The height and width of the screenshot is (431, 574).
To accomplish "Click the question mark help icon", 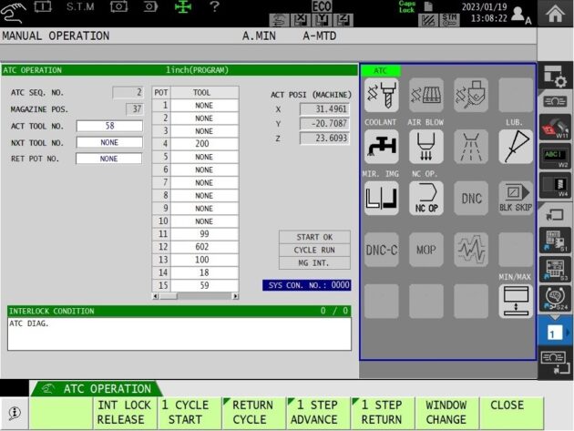I will 214,6.
